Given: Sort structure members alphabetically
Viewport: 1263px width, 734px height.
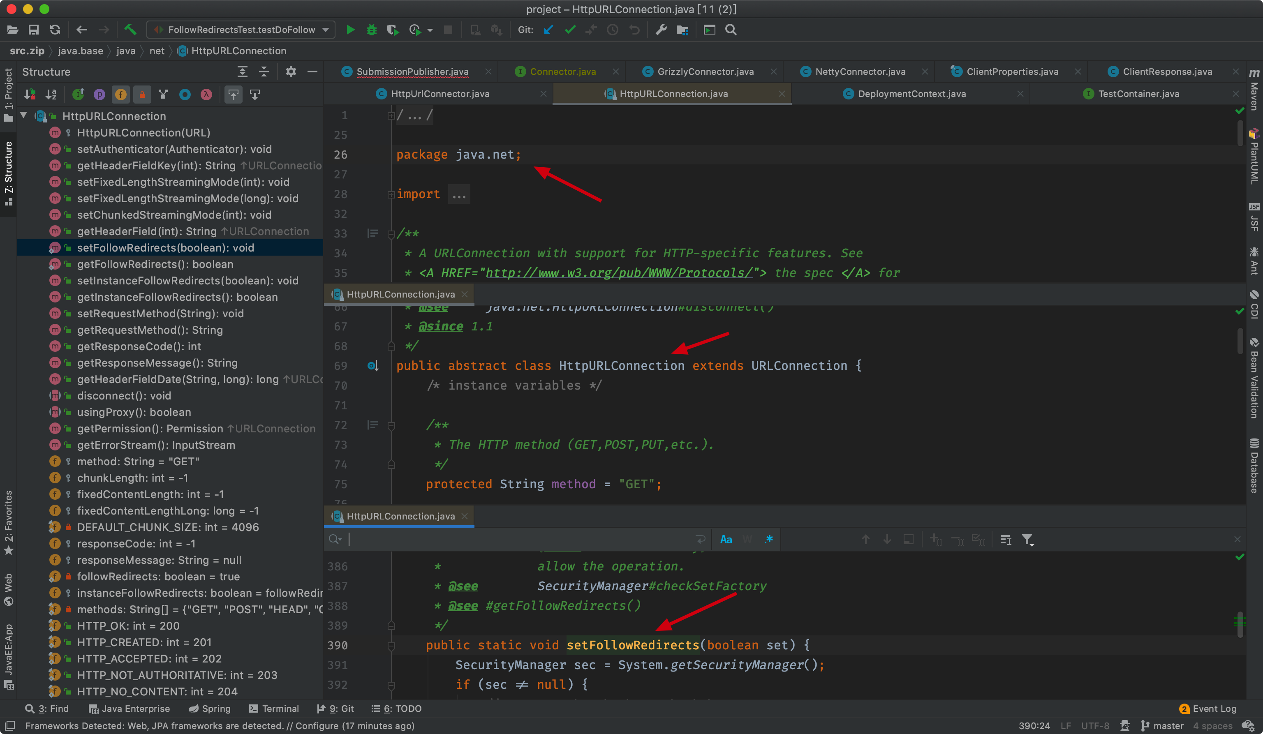Looking at the screenshot, I should (51, 94).
